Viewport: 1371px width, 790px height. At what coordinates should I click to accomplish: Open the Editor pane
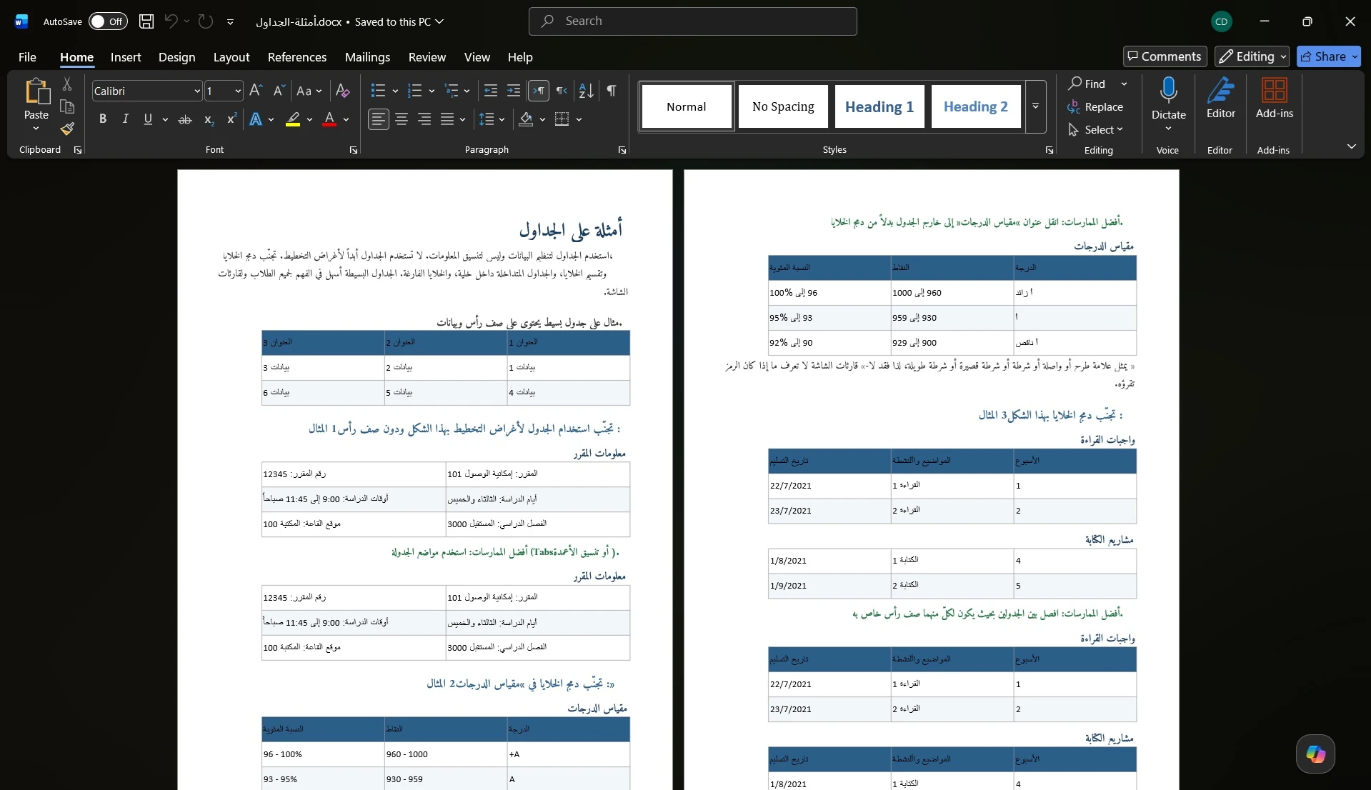point(1221,98)
